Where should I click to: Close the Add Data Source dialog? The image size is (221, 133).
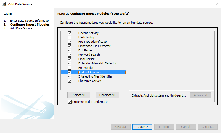tap(217, 4)
